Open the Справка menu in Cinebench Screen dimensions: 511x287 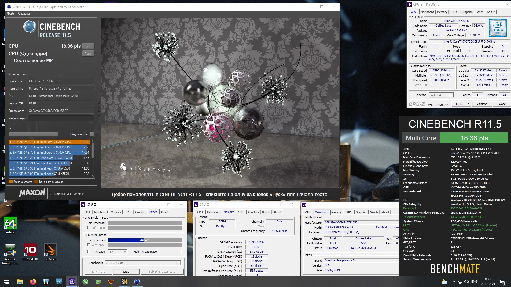24,14
